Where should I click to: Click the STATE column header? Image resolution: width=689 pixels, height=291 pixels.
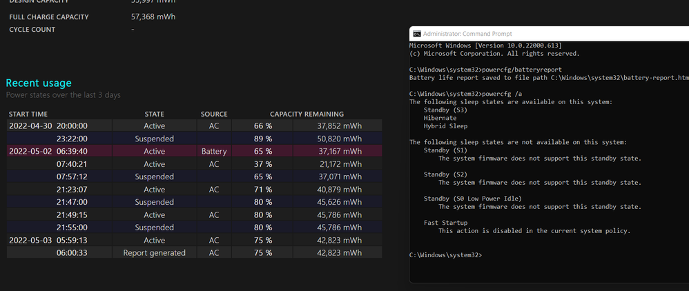[x=154, y=114]
